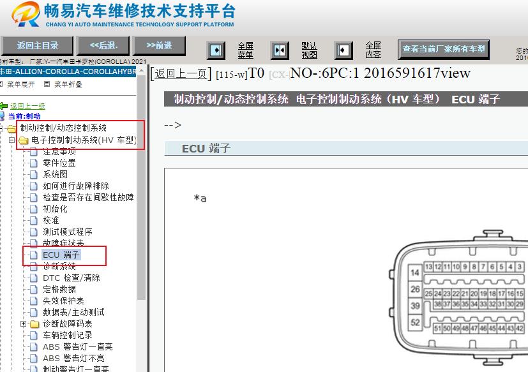Collapse the 电子控制制动系统(HV 车型) folder
Viewport: 528px width, 372px height.
coord(11,140)
